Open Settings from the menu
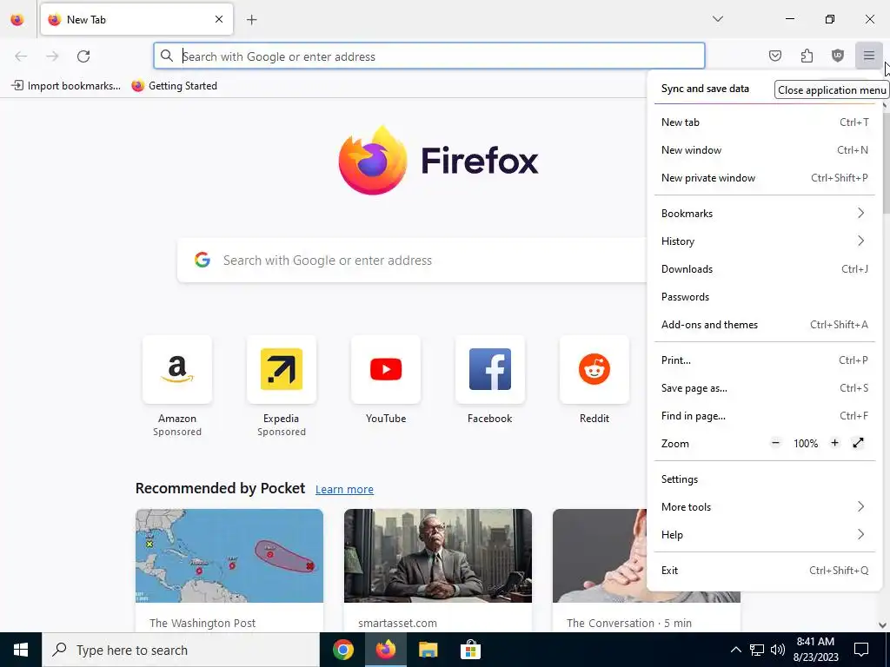This screenshot has width=890, height=667. tap(765, 479)
